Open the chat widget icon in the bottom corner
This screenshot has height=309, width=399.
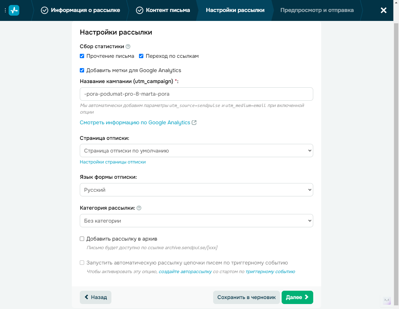pos(387,300)
